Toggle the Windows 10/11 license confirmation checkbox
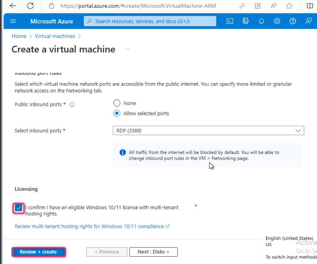The height and width of the screenshot is (264, 317). (x=19, y=208)
